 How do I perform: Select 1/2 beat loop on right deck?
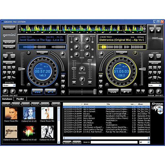coord(155,68)
